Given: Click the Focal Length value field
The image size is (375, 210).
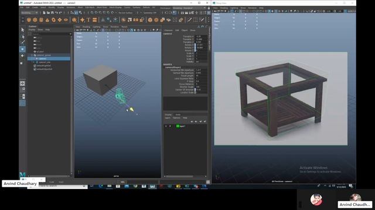Looking at the screenshot, I should pyautogui.click(x=201, y=76).
